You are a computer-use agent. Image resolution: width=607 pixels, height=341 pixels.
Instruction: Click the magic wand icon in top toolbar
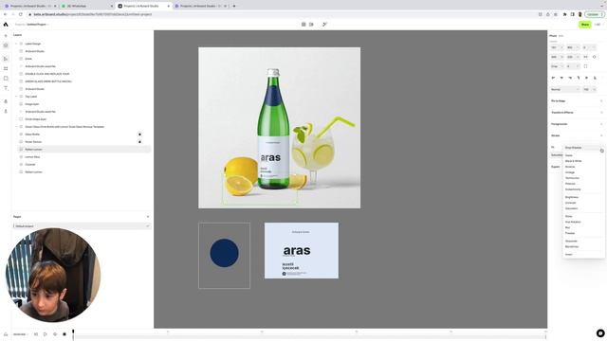tap(324, 25)
